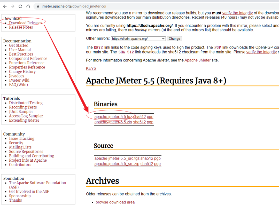Open the Issue Tracking community link
Viewport: 279px width, 205px height.
22,138
